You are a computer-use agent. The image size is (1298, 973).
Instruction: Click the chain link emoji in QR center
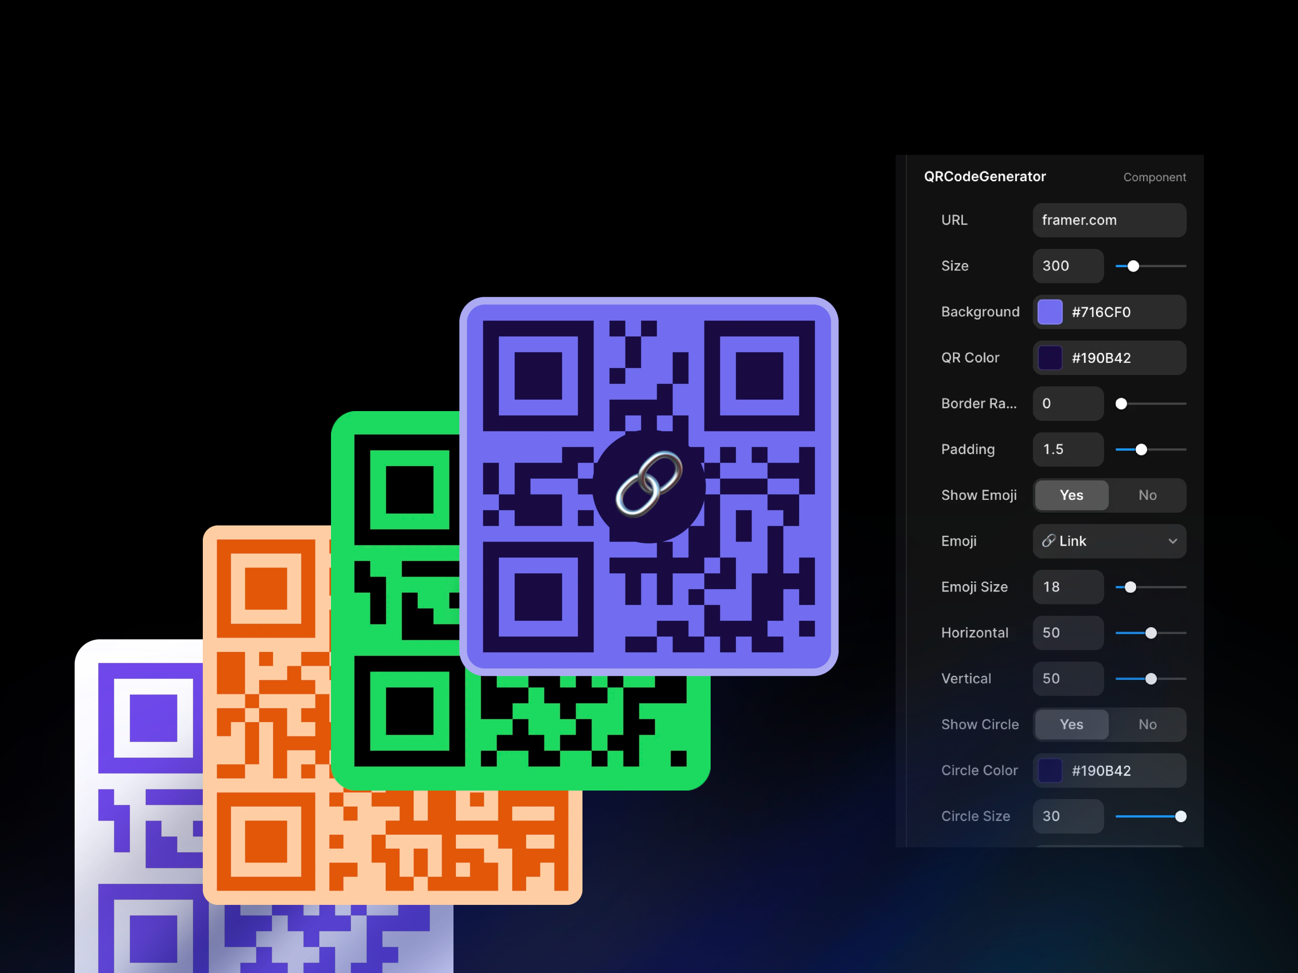[x=649, y=484]
